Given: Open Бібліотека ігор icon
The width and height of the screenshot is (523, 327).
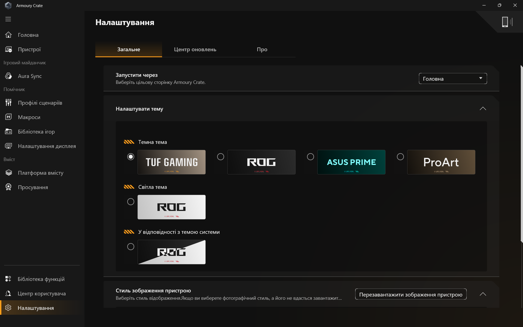Looking at the screenshot, I should point(8,132).
